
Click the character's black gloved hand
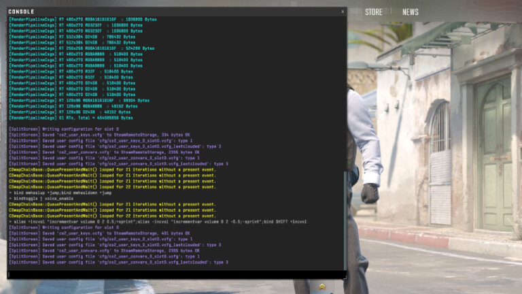[x=369, y=193]
